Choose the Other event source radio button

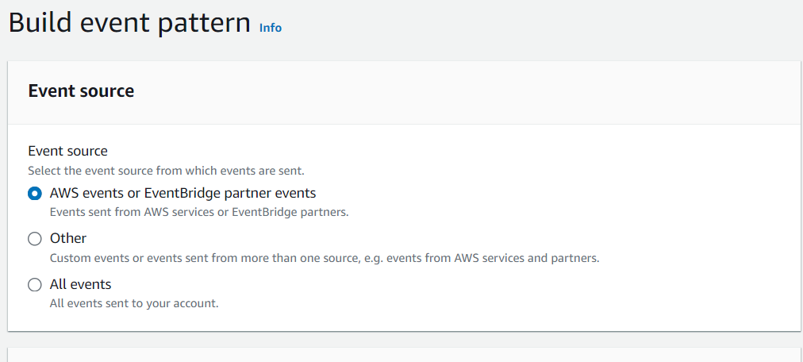(x=35, y=239)
